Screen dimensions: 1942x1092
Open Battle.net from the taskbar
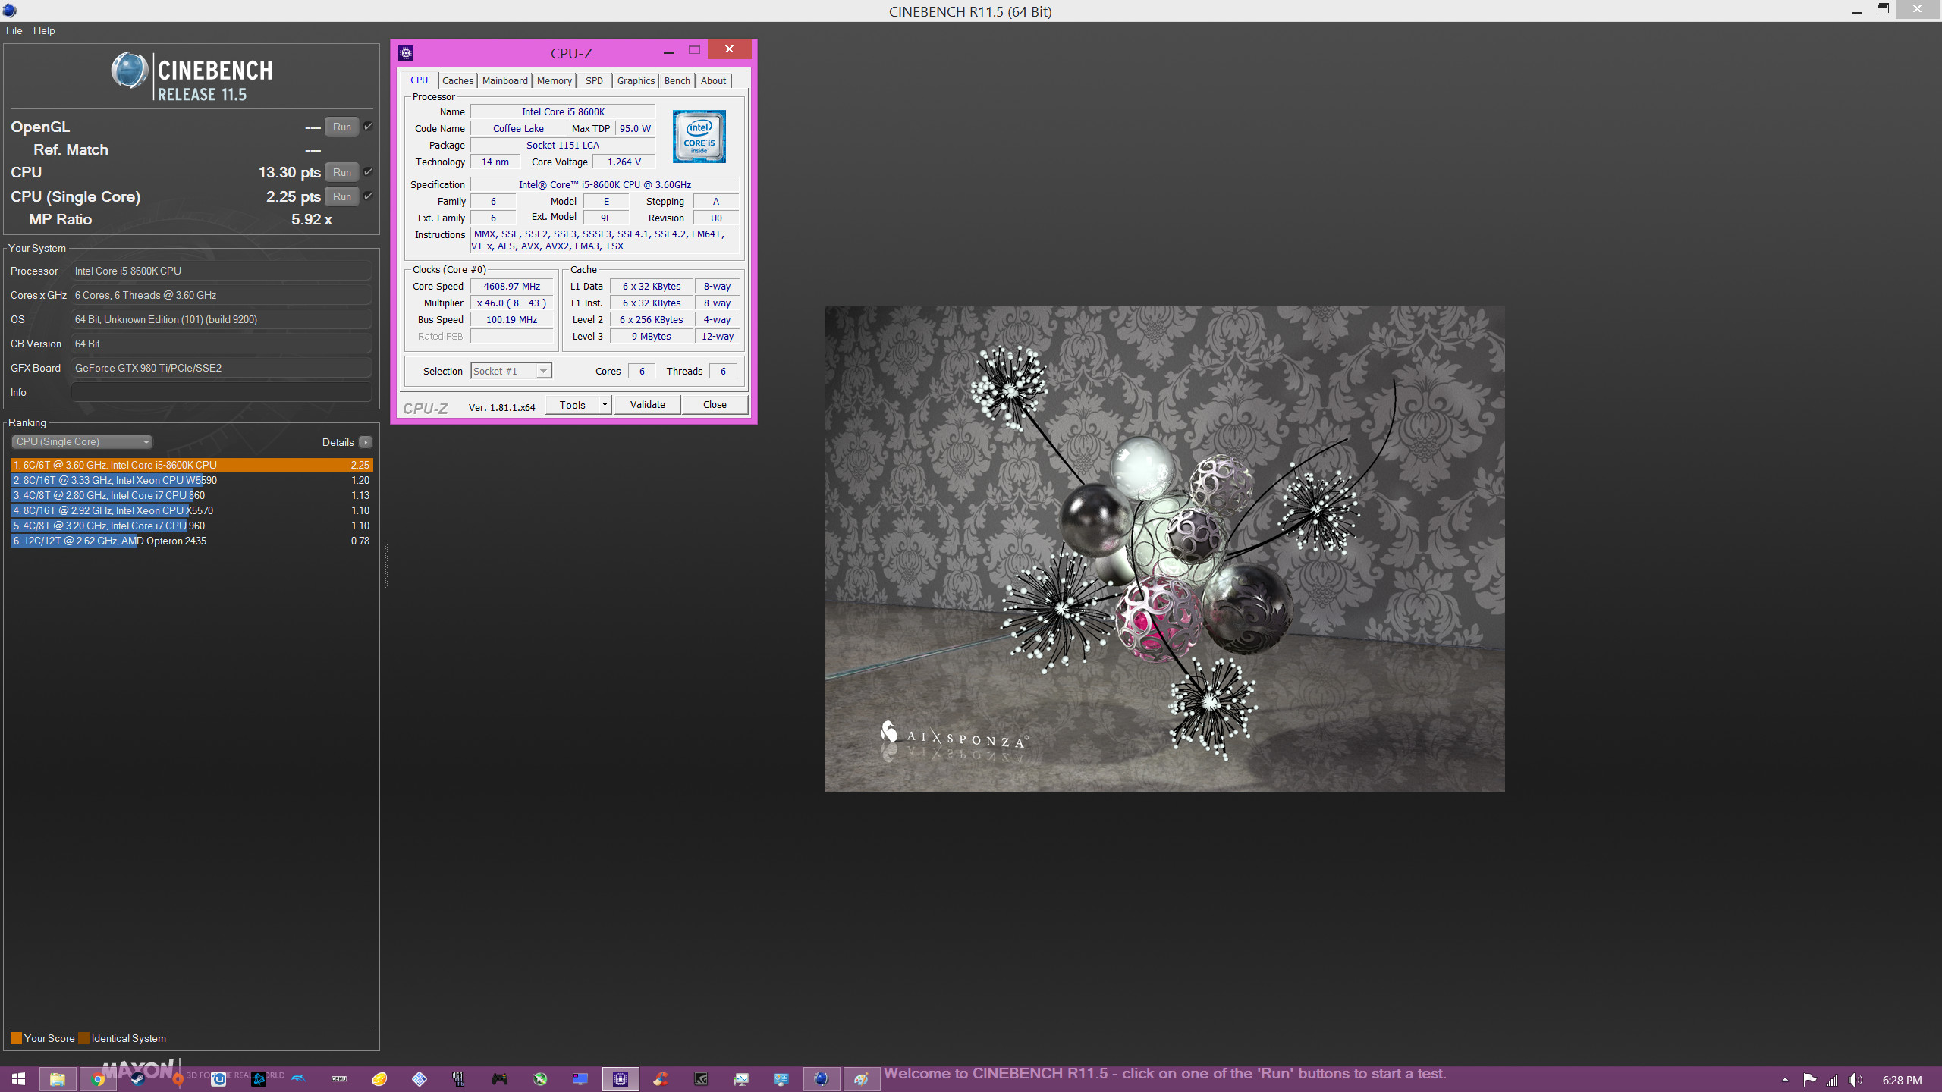coord(259,1079)
